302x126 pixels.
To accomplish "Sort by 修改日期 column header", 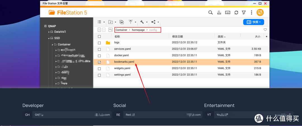I will click(177, 37).
